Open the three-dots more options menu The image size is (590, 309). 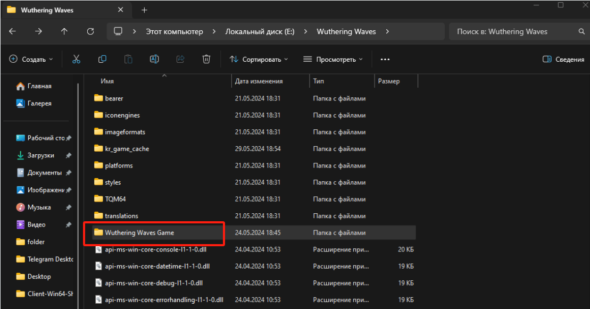(x=385, y=60)
